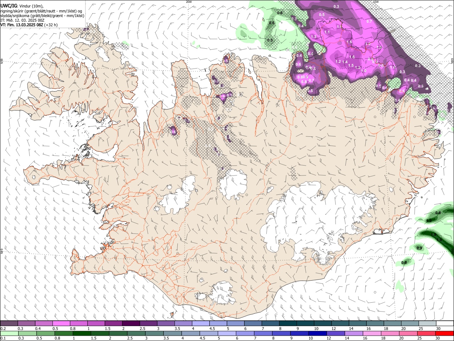Click the '1.6' snowfall value on the map
Image resolution: width=454 pixels, height=341 pixels.
(x=352, y=57)
